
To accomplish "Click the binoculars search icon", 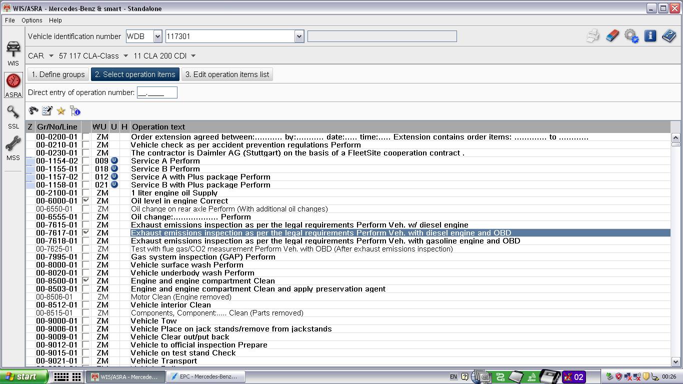I will click(x=33, y=110).
